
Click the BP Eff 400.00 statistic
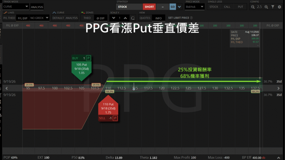point(254,157)
